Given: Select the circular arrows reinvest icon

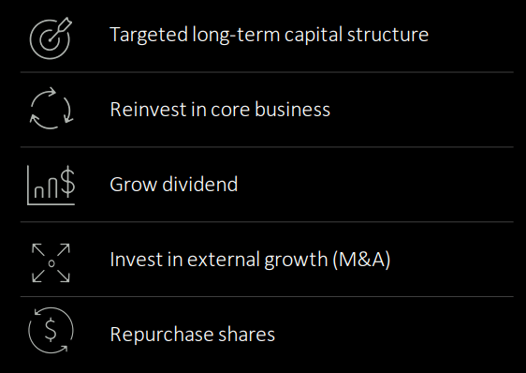Looking at the screenshot, I should tap(51, 108).
